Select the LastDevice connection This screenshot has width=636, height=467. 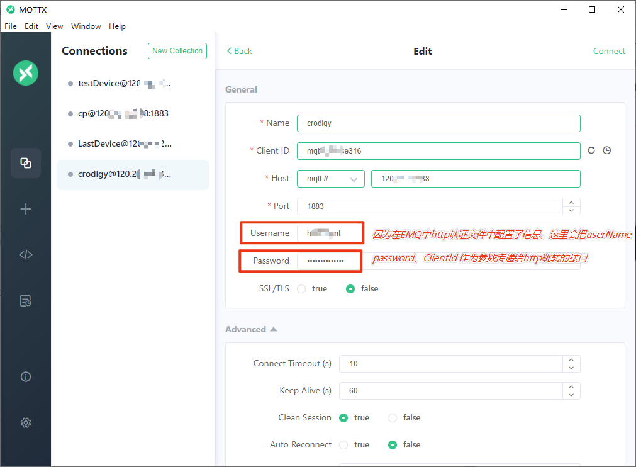133,144
